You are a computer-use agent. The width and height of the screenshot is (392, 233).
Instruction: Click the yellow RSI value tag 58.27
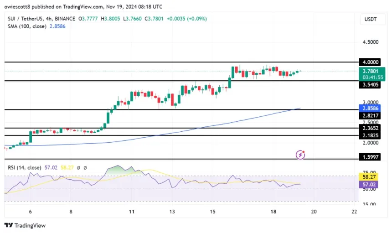(370, 175)
